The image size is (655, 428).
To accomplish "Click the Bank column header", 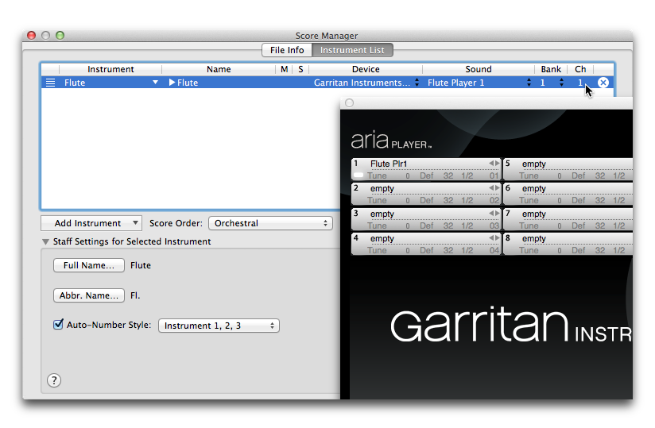I will pyautogui.click(x=551, y=69).
